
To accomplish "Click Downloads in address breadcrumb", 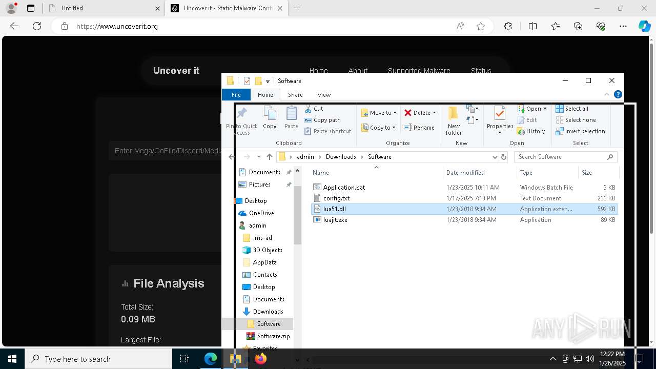I will tap(341, 157).
